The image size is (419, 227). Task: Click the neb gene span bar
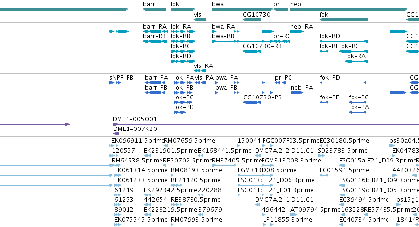point(349,9)
